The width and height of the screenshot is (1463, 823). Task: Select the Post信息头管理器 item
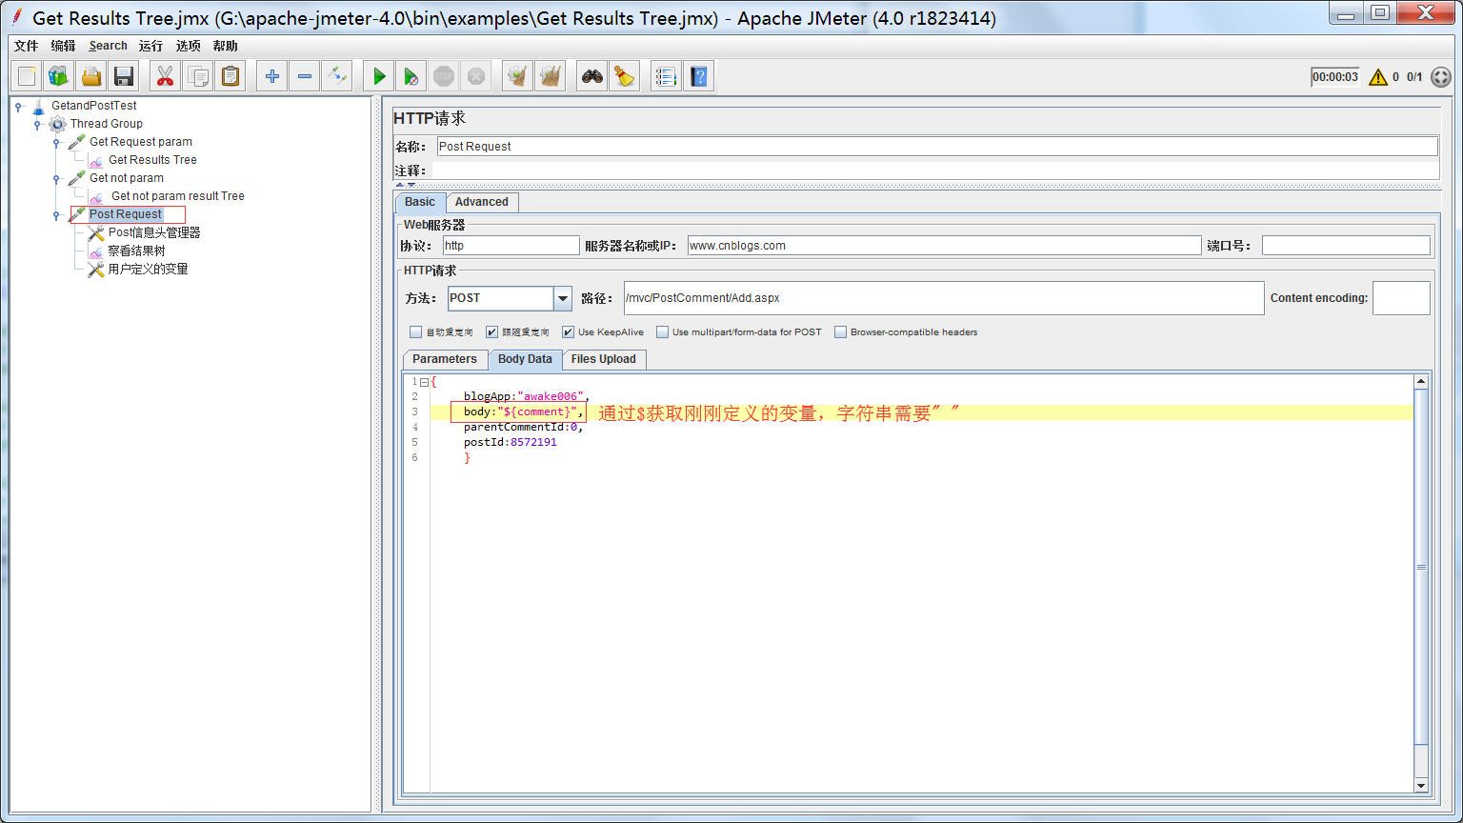pyautogui.click(x=154, y=232)
